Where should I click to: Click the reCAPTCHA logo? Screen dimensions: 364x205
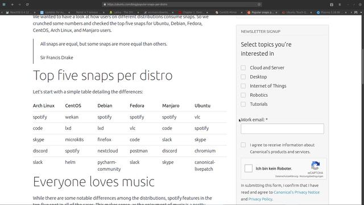[315, 166]
